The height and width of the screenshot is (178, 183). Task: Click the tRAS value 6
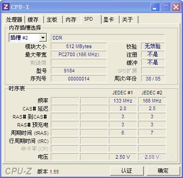123,133
